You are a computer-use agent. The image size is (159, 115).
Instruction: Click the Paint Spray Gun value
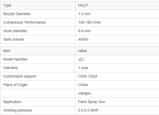[92, 102]
